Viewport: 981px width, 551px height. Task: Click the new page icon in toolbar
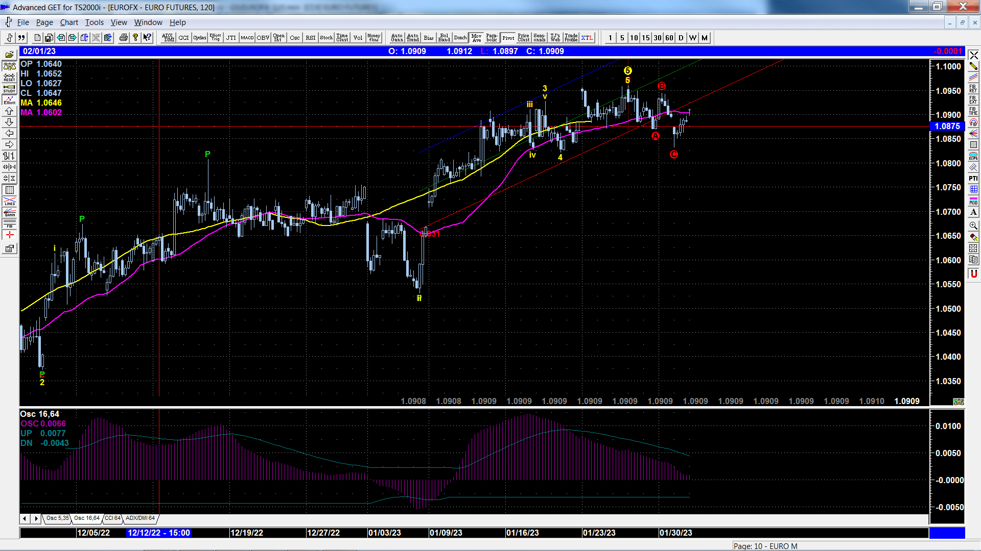point(37,38)
